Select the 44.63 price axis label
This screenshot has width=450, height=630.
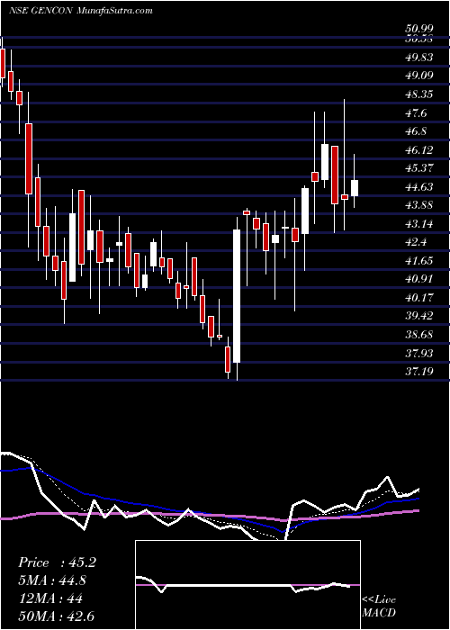click(418, 187)
